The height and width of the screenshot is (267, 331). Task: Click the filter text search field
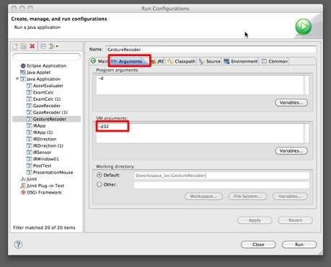pyautogui.click(x=47, y=57)
